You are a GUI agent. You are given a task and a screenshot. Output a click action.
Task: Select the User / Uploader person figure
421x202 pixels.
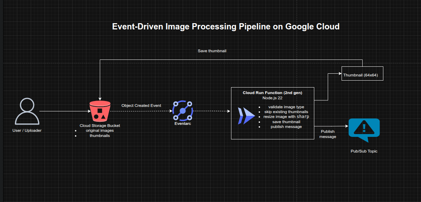tap(27, 111)
